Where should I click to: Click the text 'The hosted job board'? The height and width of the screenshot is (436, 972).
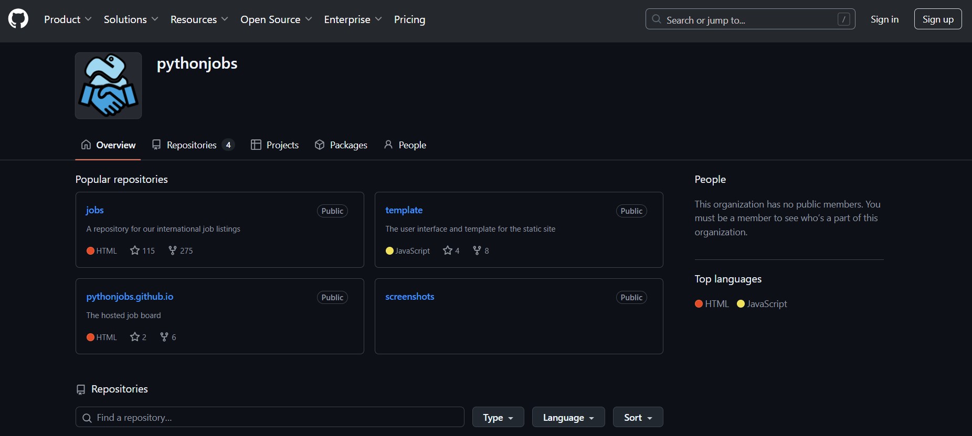click(x=124, y=315)
